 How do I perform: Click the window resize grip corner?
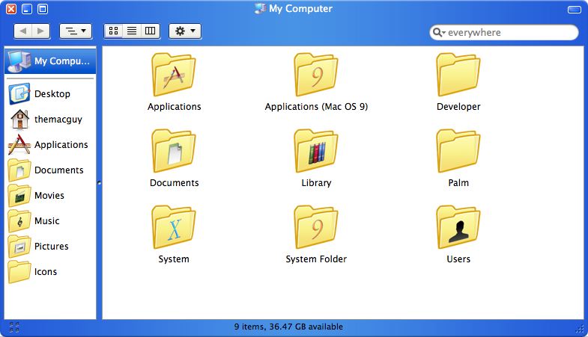580,328
